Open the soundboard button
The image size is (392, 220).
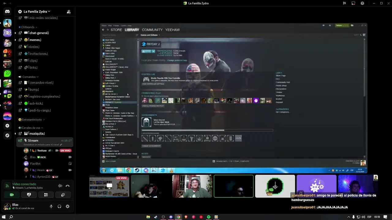tap(63, 195)
